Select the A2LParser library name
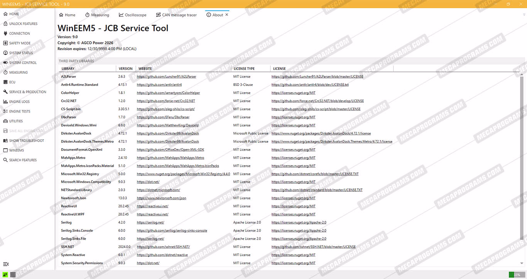The width and height of the screenshot is (527, 279). click(x=69, y=76)
